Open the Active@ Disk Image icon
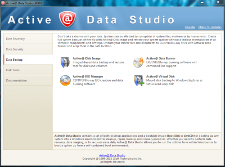 point(65,62)
